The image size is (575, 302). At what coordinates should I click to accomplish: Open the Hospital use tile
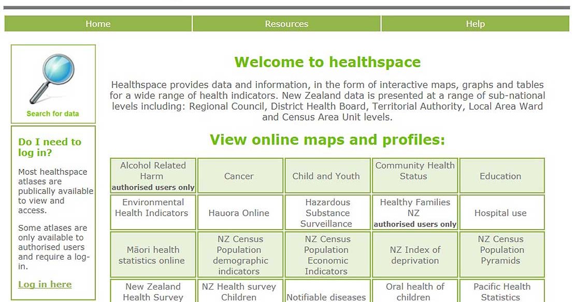pos(500,213)
